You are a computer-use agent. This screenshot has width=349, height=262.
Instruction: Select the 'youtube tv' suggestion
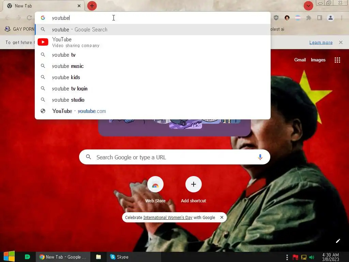153,55
